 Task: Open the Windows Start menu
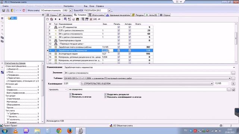(x=4, y=131)
